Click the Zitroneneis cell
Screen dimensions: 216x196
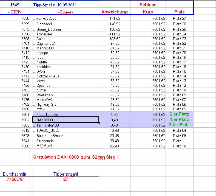[66, 141]
